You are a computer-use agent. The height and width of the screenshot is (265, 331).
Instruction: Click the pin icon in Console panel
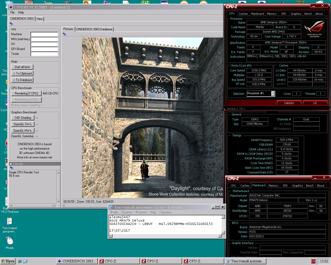click(x=11, y=168)
